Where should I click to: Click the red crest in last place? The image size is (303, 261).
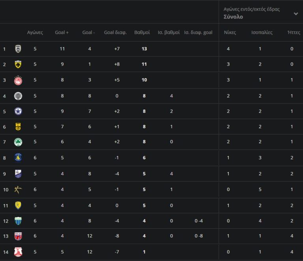pyautogui.click(x=18, y=252)
